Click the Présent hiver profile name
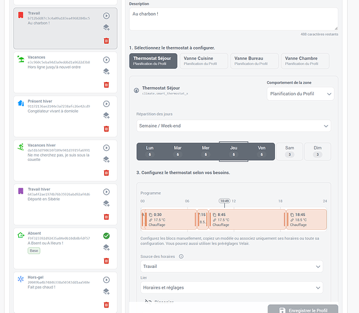 click(40, 101)
